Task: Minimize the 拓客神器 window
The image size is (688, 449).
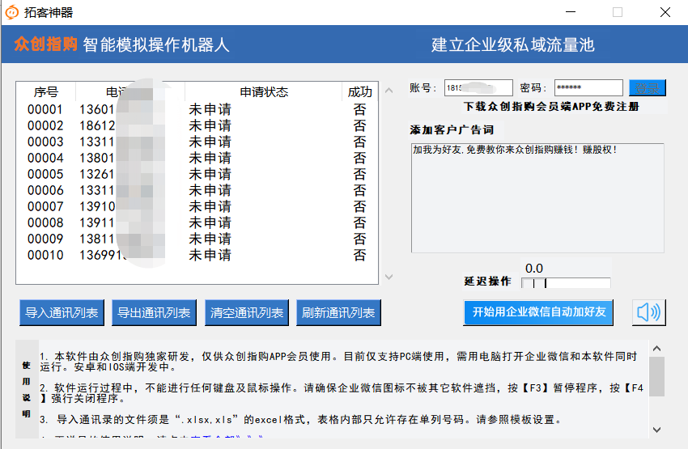Action: pyautogui.click(x=571, y=12)
